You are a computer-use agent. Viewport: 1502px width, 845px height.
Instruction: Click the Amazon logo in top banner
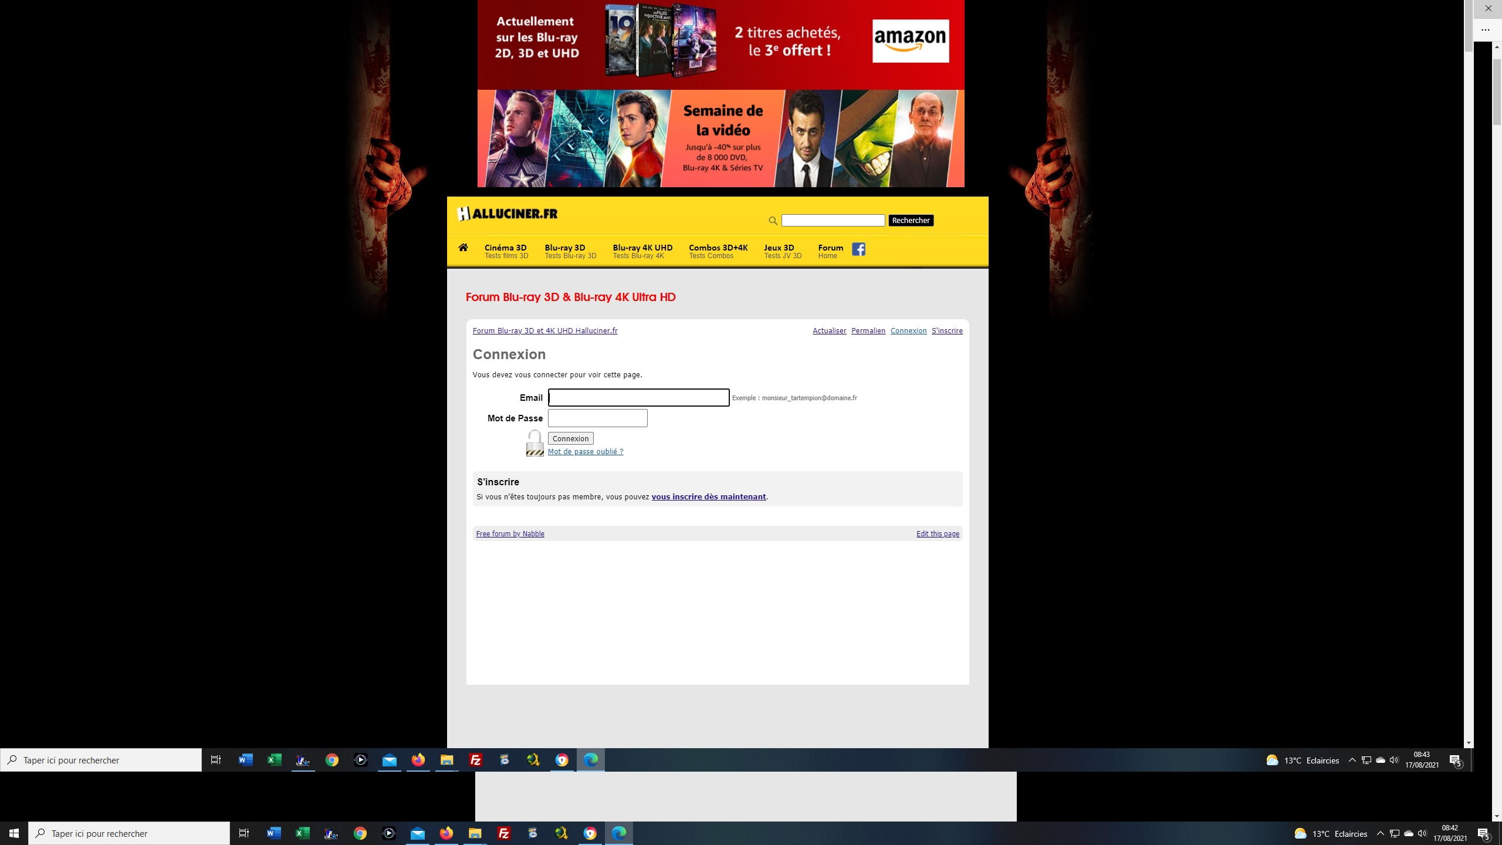910,41
